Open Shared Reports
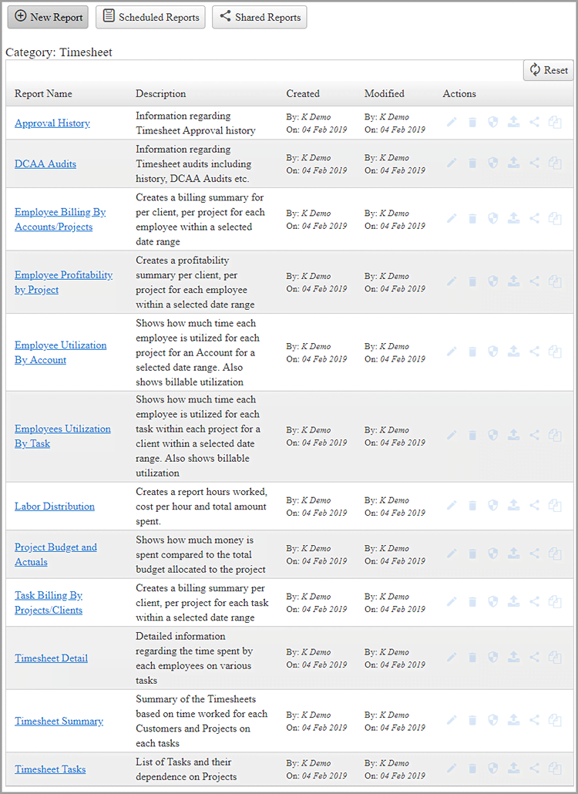Screen dimensions: 578x794 [x=259, y=17]
